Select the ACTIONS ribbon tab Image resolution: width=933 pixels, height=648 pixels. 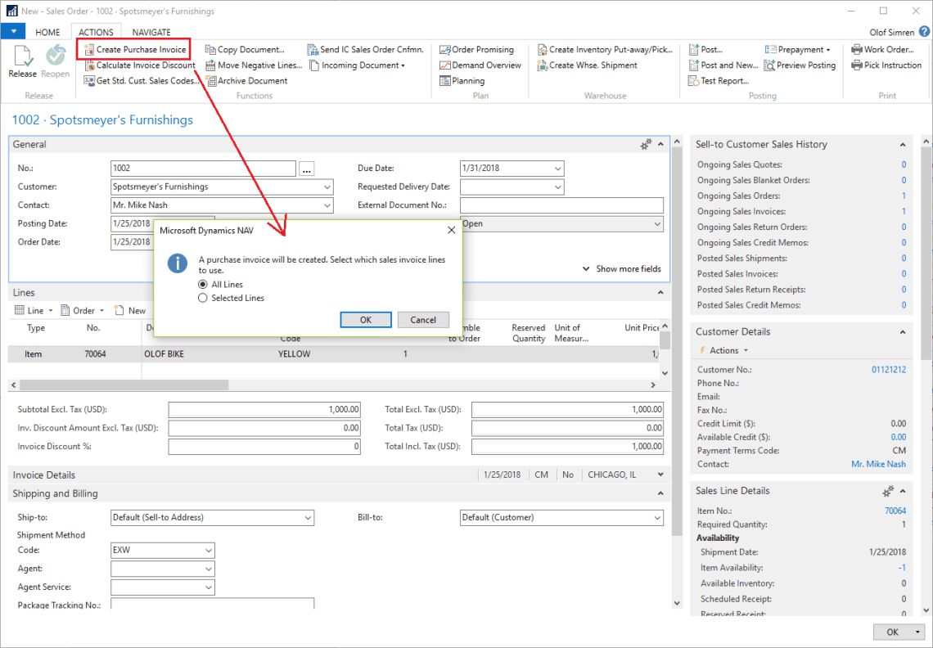click(96, 32)
